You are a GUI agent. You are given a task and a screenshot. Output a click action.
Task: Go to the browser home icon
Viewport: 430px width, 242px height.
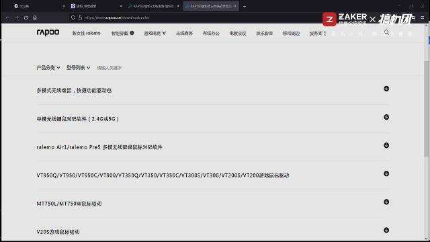coord(35,18)
